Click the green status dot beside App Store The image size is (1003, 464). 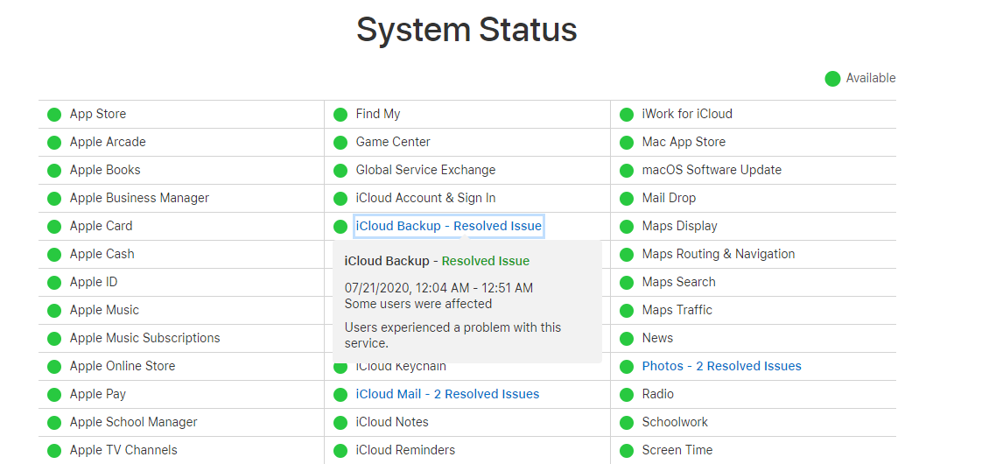coord(54,115)
